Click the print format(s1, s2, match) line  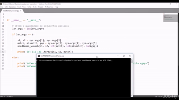click(45, 52)
